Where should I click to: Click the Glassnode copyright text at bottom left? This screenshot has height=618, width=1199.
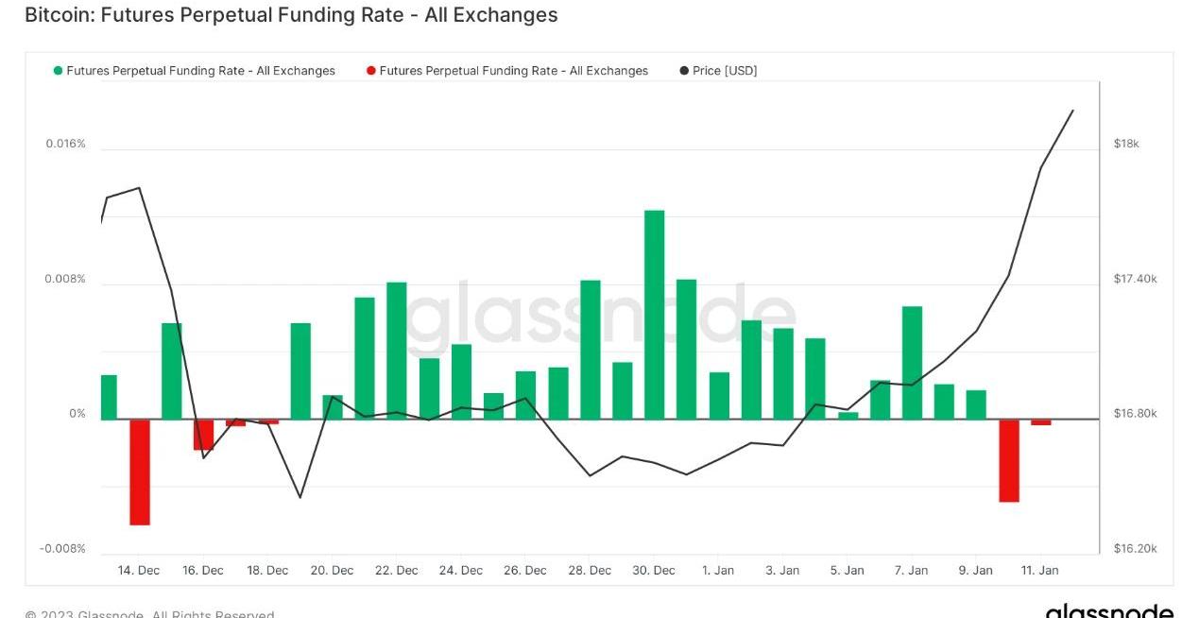pyautogui.click(x=149, y=613)
